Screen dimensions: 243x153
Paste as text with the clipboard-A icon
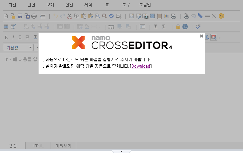coord(91,16)
